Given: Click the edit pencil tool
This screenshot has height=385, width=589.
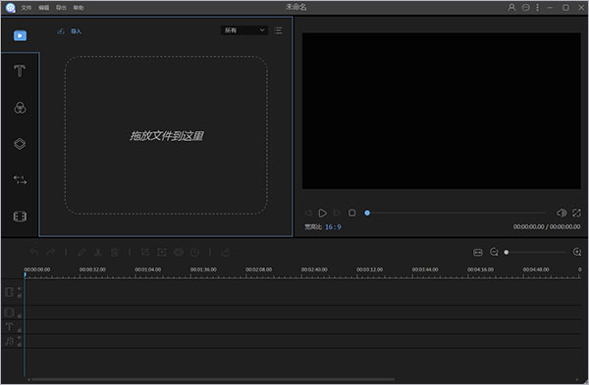Looking at the screenshot, I should (x=81, y=253).
